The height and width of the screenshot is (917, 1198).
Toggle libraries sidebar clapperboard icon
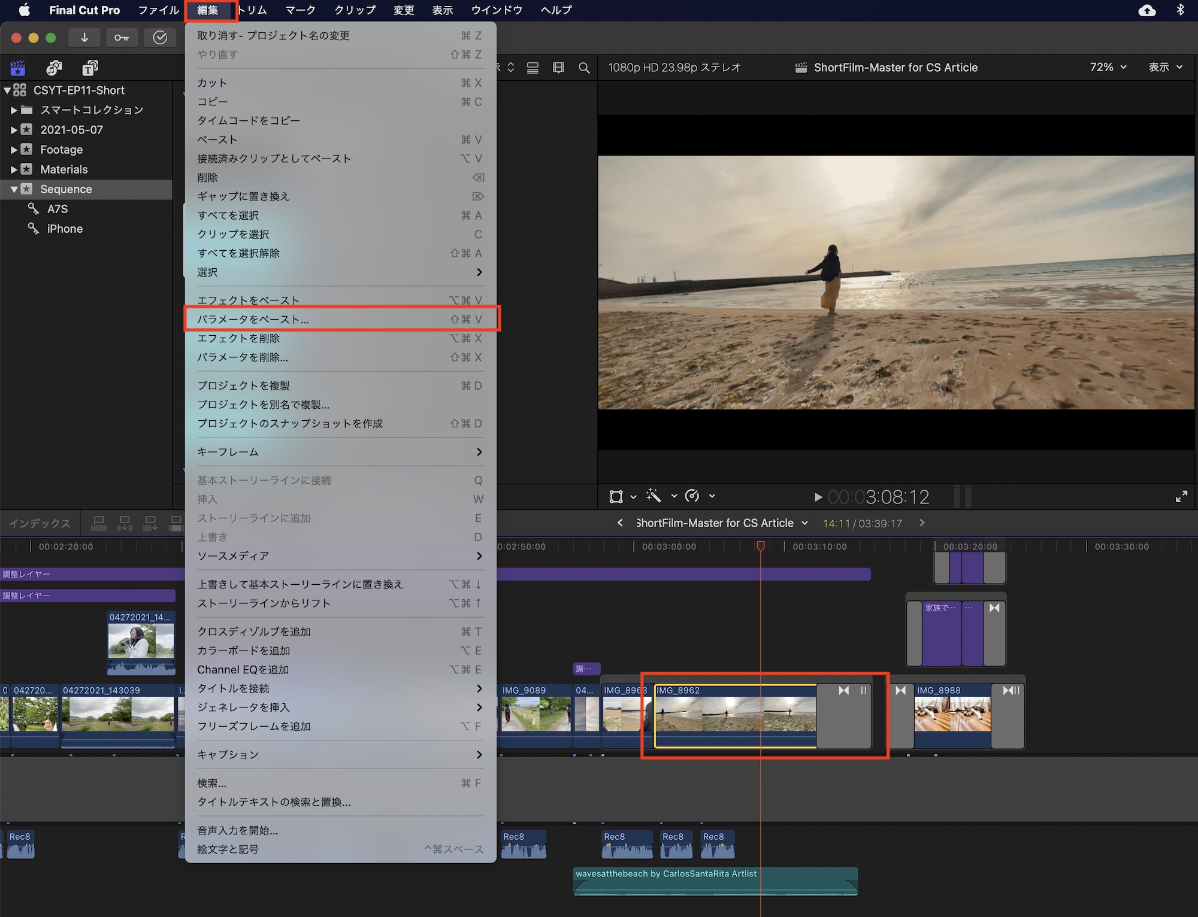pyautogui.click(x=18, y=68)
